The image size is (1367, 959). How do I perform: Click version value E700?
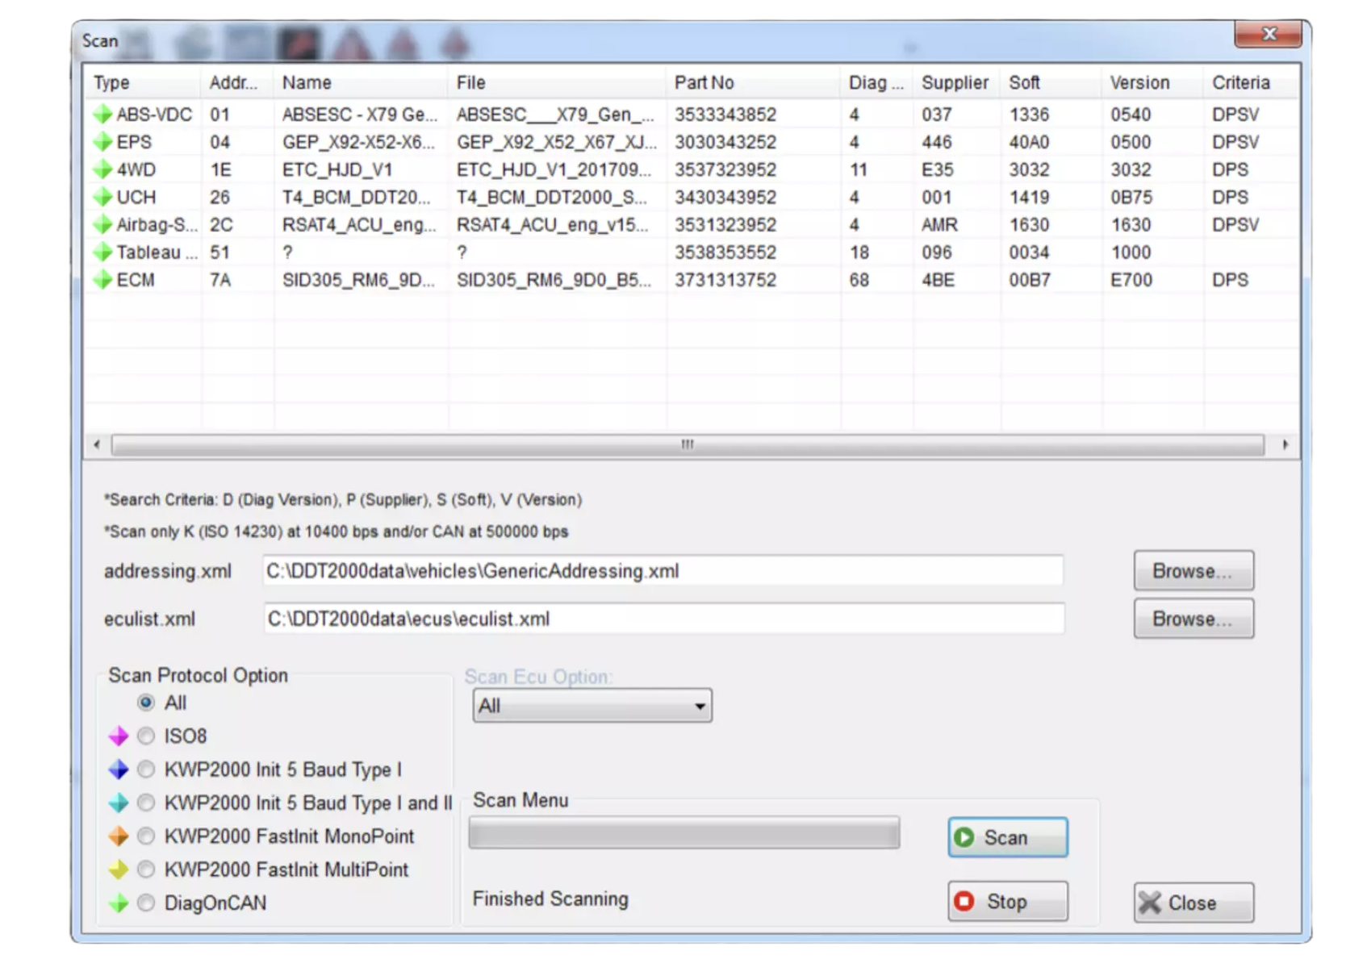tap(1131, 280)
